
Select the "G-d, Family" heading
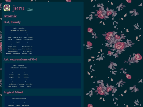click(12, 22)
